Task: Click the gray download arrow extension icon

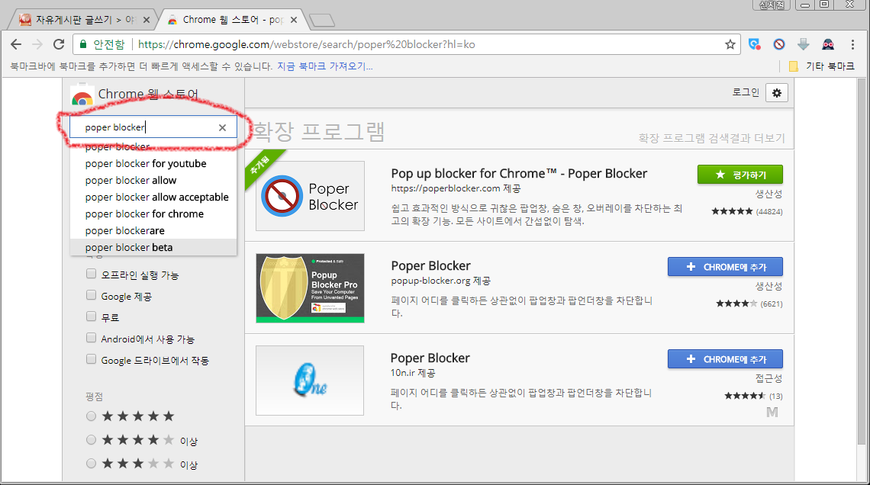Action: click(x=804, y=44)
